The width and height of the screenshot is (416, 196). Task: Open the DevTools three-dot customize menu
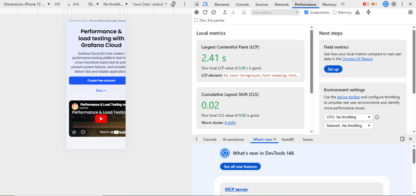pyautogui.click(x=402, y=4)
